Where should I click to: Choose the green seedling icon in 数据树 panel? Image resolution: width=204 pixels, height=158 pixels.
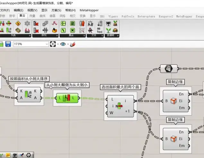point(108,30)
